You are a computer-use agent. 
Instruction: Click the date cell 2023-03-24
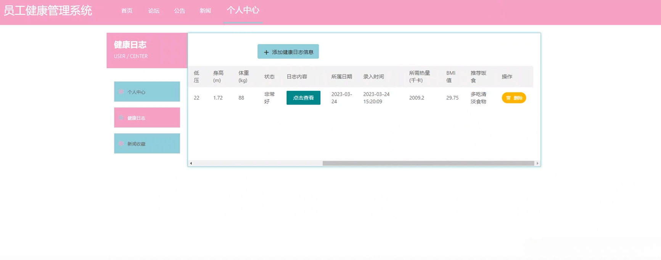pyautogui.click(x=341, y=98)
